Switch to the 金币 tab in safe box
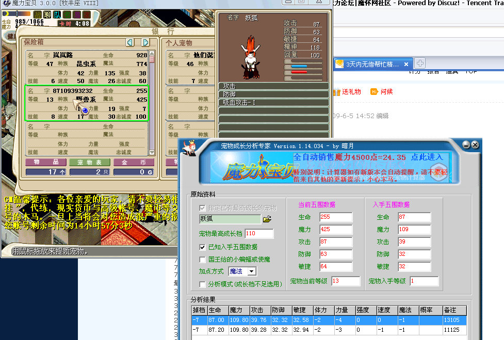 click(134, 163)
